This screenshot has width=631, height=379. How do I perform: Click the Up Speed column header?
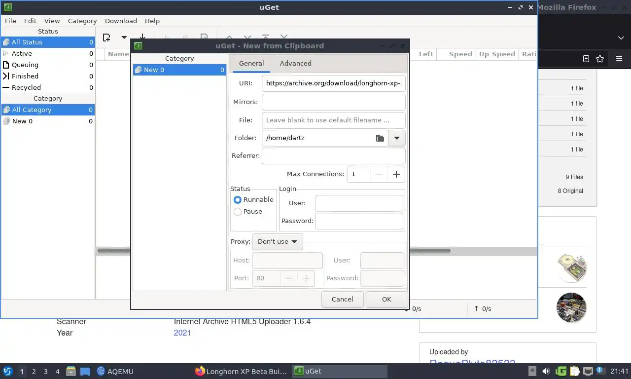coord(497,54)
